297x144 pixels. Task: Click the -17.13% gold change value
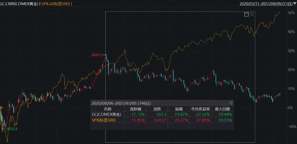137,114
